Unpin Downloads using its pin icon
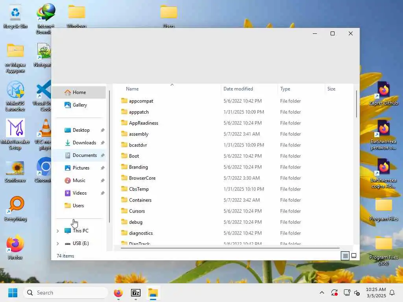The image size is (403, 302). pyautogui.click(x=103, y=143)
